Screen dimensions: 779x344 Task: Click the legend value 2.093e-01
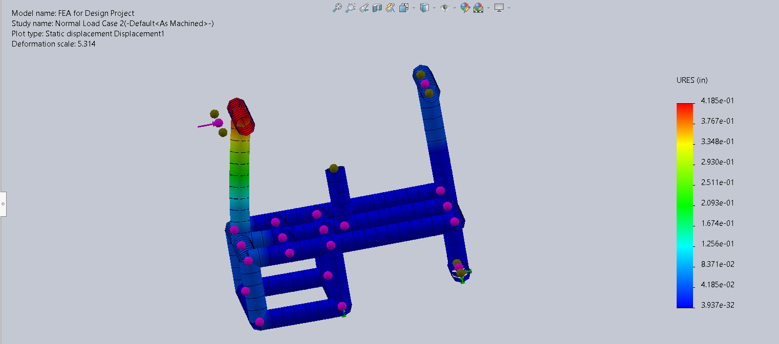[x=717, y=203]
